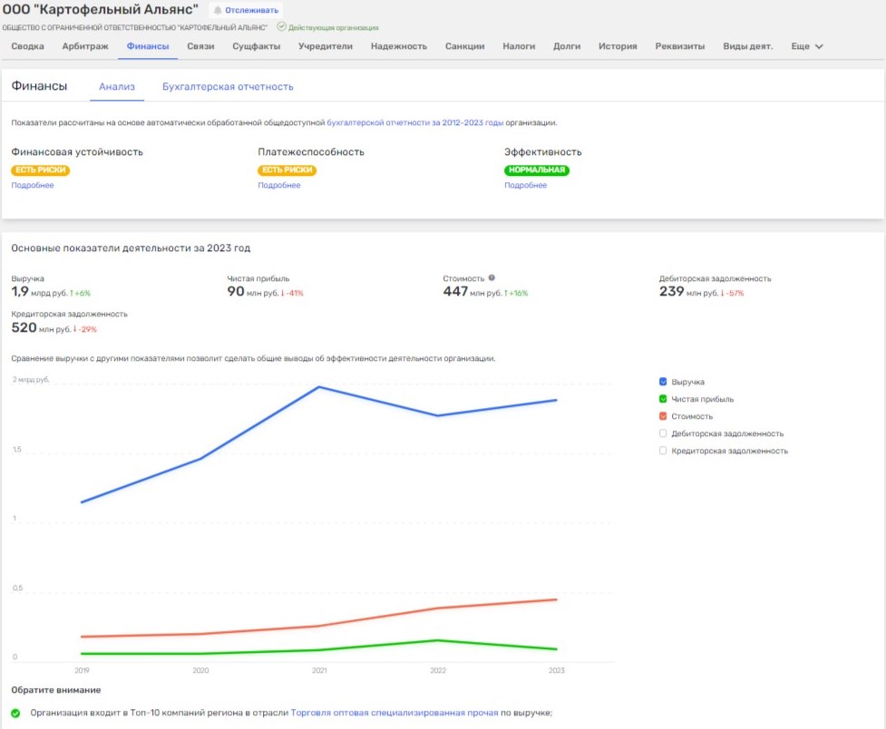This screenshot has width=886, height=729.
Task: Click Подробнее under Эффективность
Action: [525, 185]
